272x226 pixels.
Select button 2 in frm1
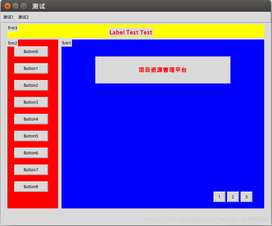tap(233, 197)
